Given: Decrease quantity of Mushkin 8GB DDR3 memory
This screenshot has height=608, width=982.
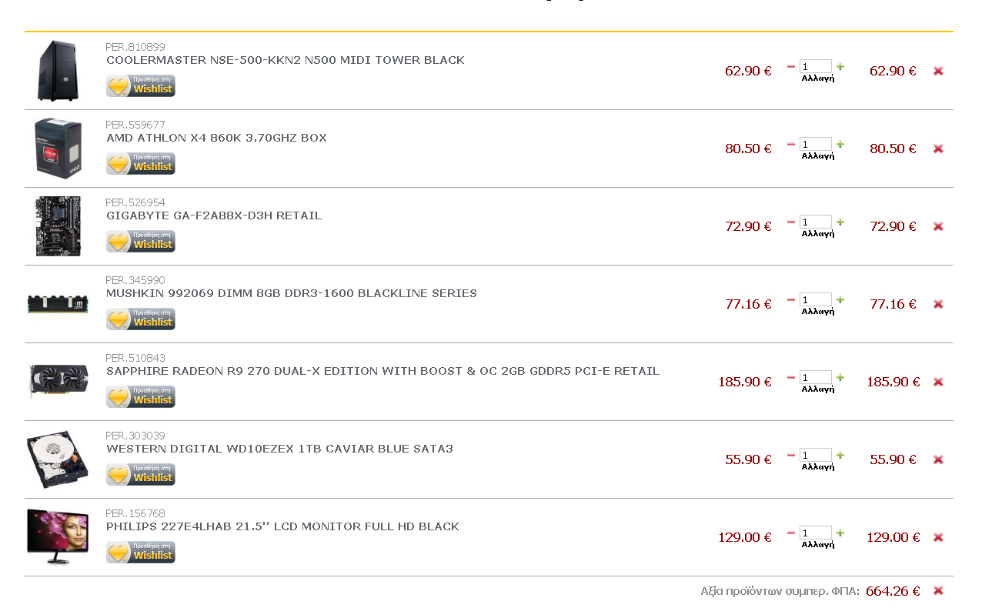Looking at the screenshot, I should 790,299.
